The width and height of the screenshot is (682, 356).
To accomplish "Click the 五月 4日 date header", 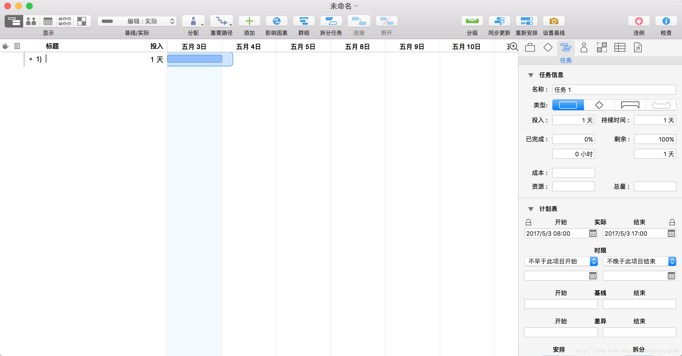I will 249,47.
